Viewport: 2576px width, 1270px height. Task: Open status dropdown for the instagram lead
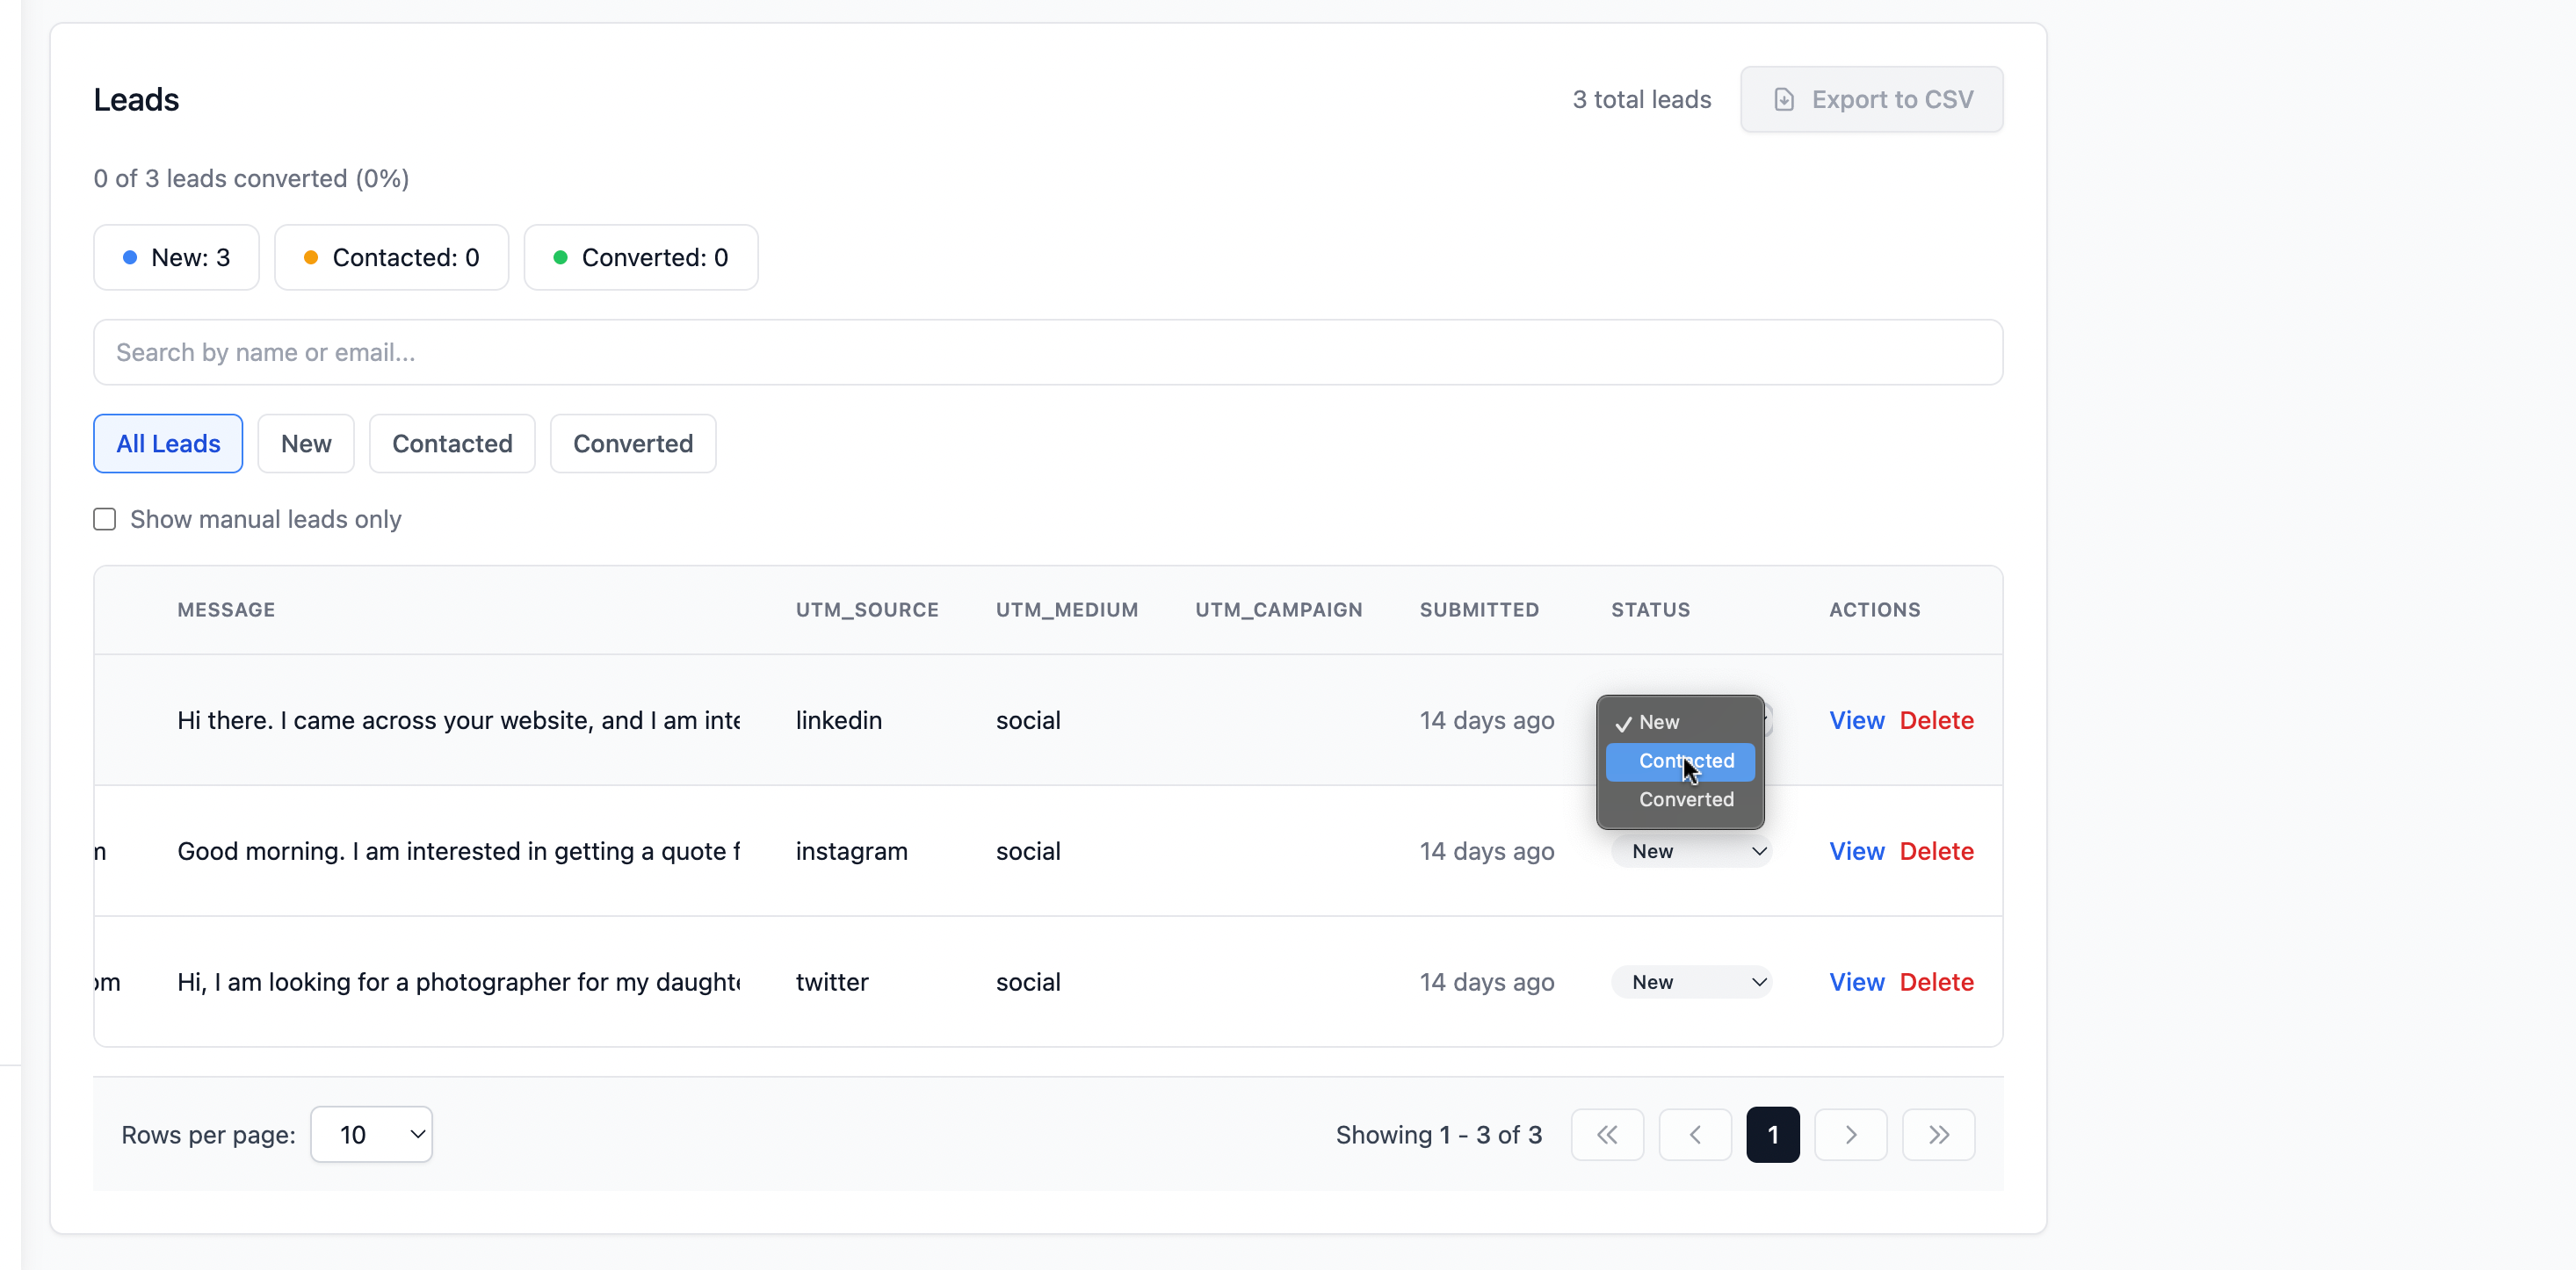(x=1692, y=851)
